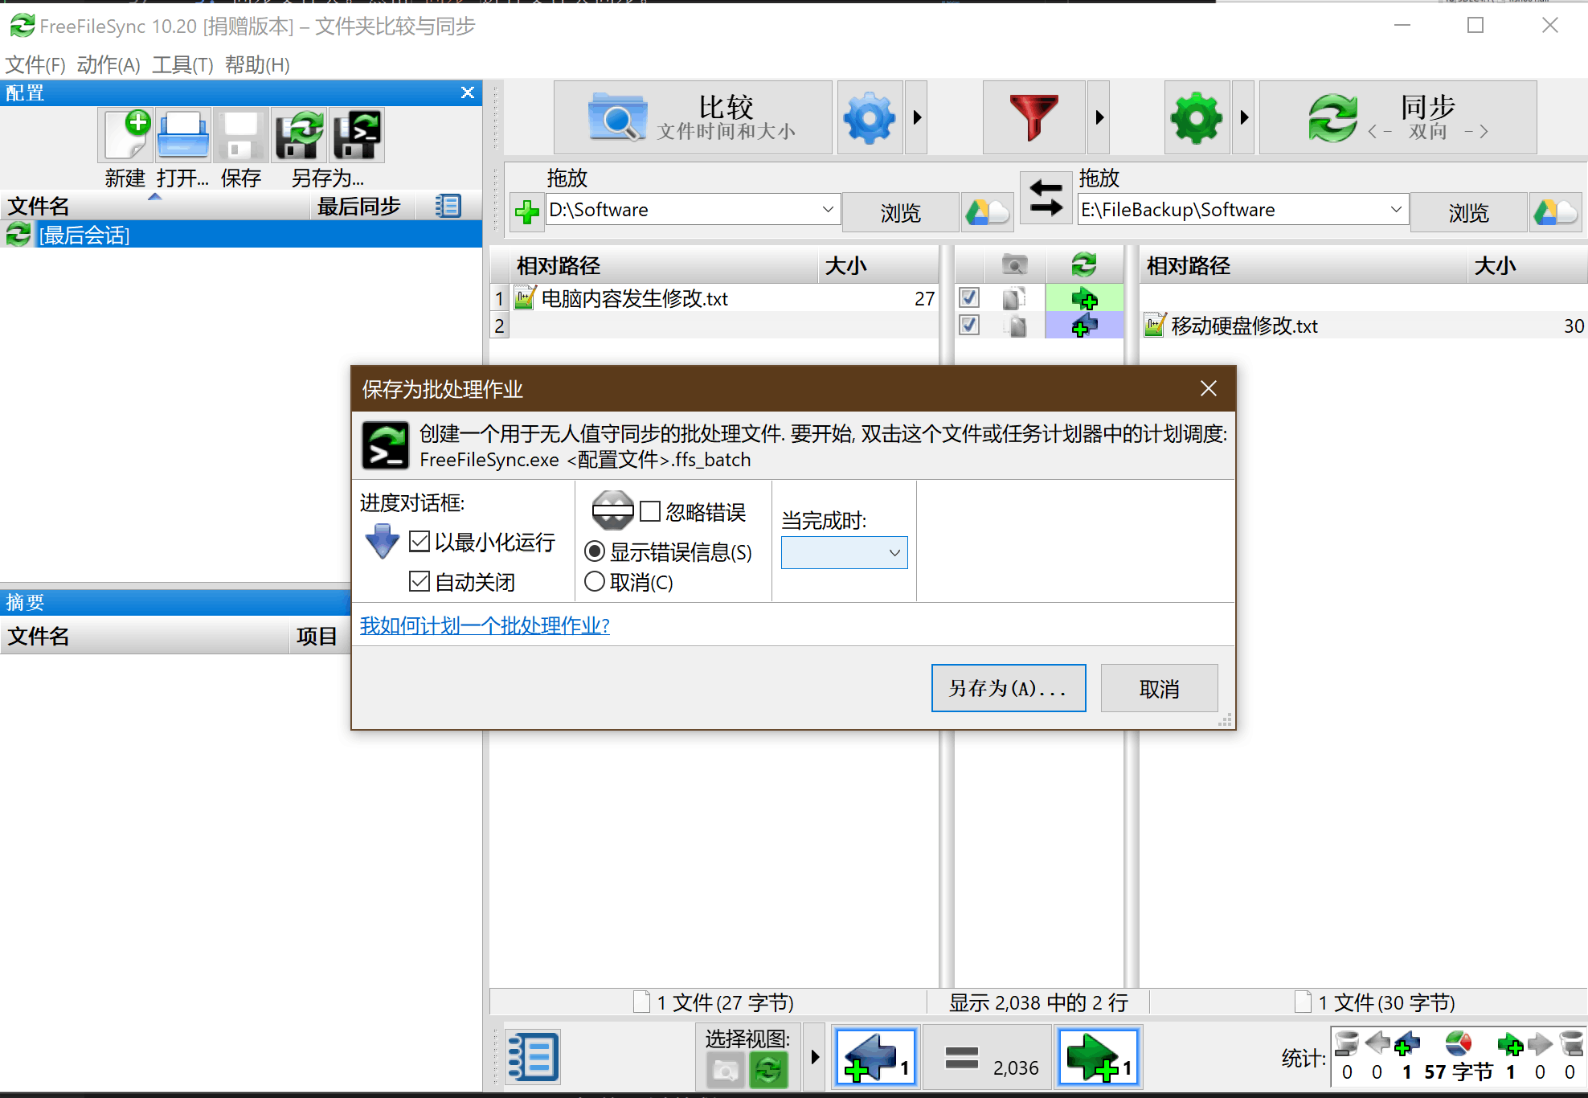Expand arrow next to comparison settings
The height and width of the screenshot is (1098, 1588).
coord(916,117)
